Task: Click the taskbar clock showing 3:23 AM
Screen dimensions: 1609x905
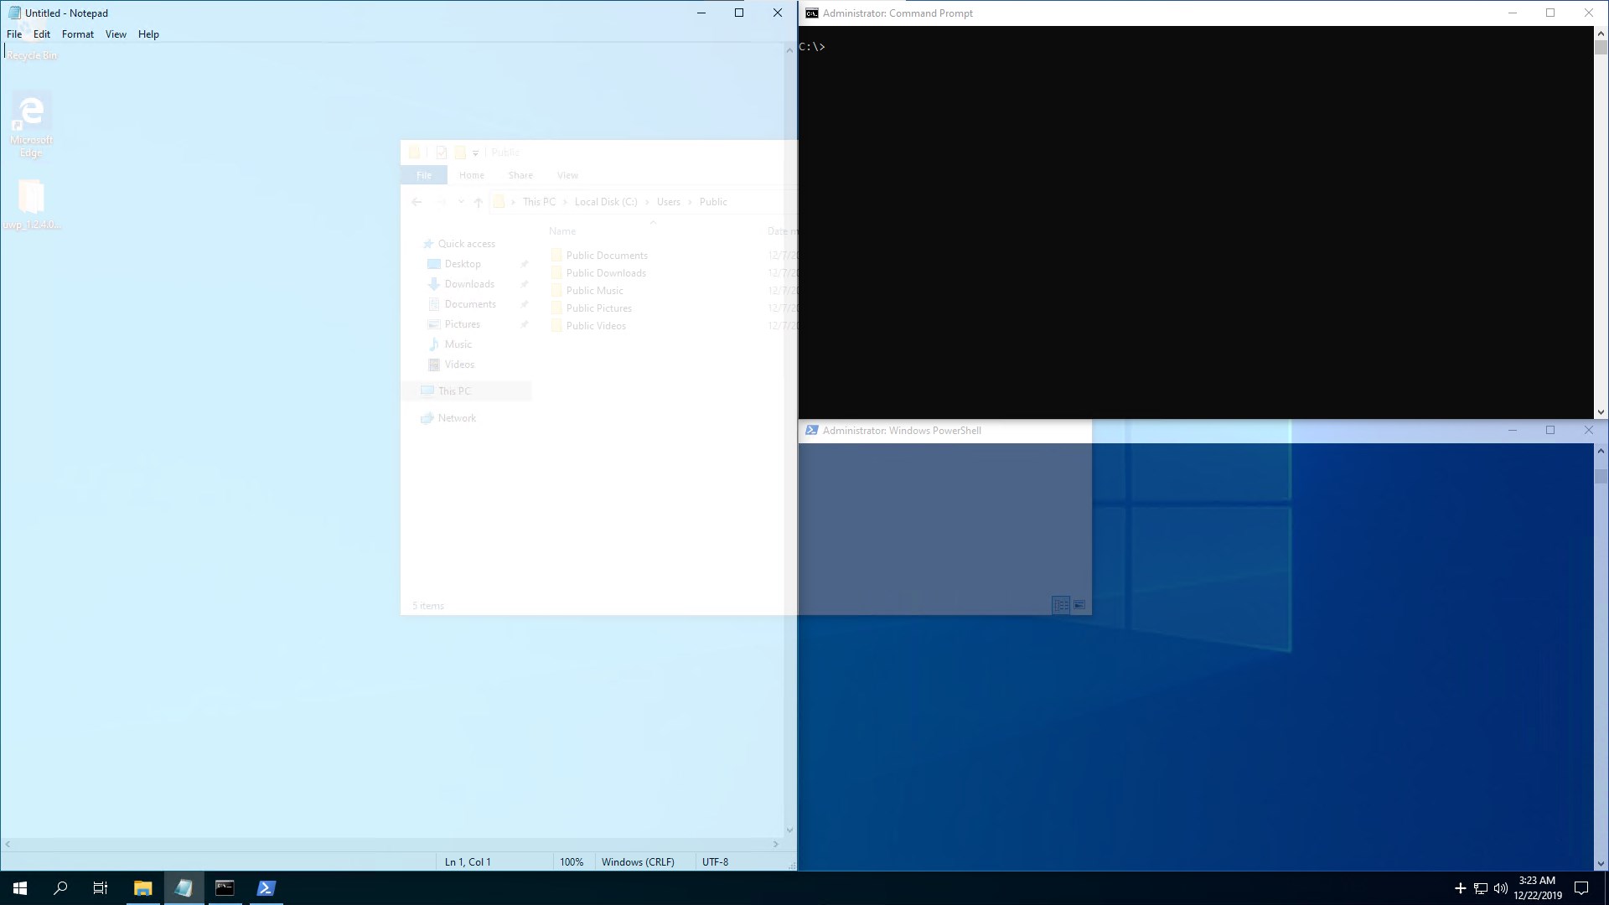Action: pyautogui.click(x=1537, y=887)
